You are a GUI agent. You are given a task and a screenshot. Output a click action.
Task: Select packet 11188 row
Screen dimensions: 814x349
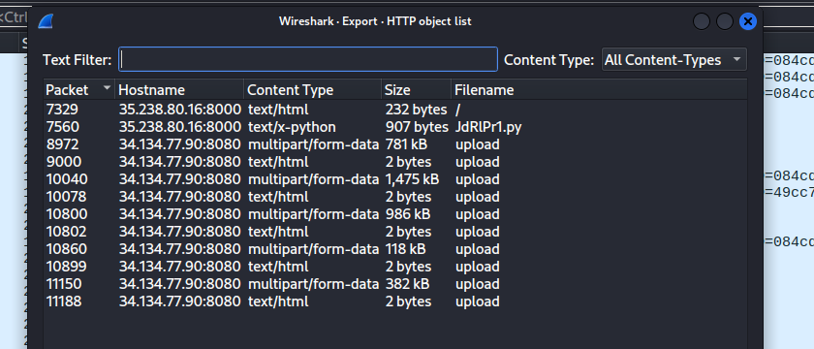(395, 301)
